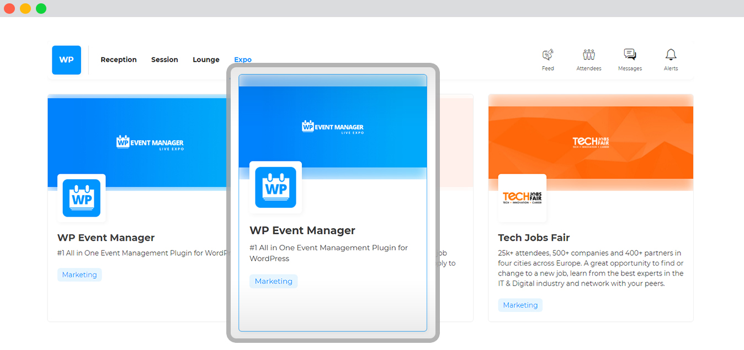This screenshot has height=350, width=744.
Task: Open the Feed icon
Action: (x=548, y=55)
